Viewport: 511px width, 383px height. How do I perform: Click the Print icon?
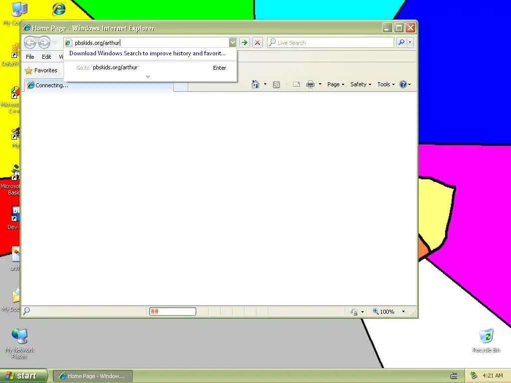click(x=310, y=84)
